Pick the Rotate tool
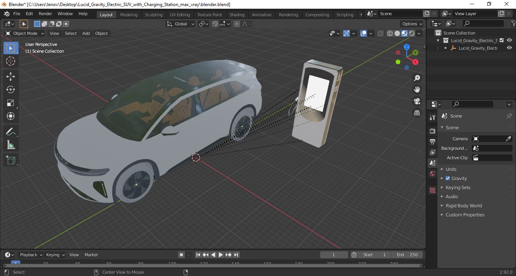 point(11,89)
